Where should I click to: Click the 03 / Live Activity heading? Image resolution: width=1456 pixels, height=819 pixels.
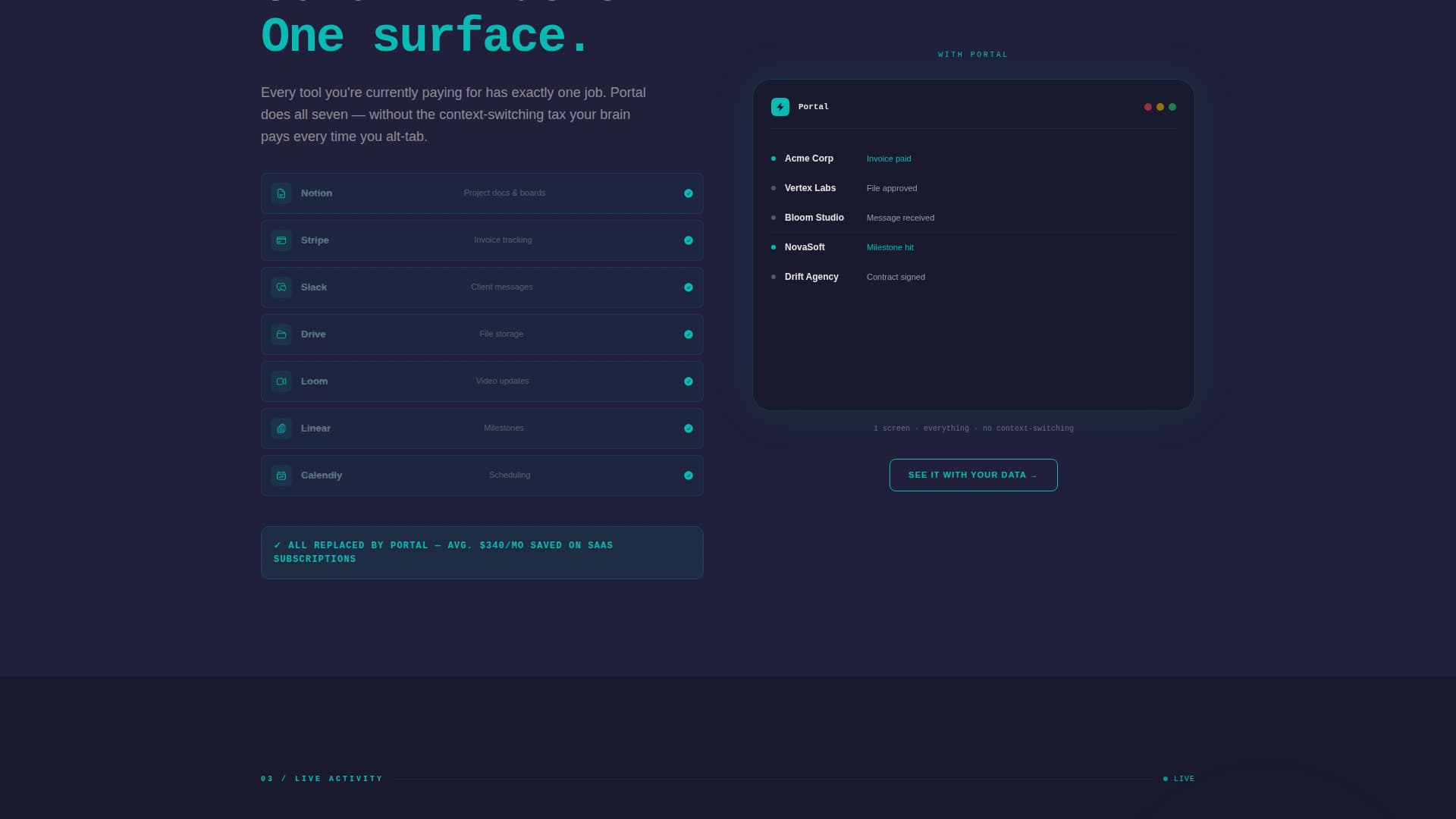[322, 779]
